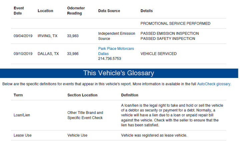Click the Location column header
The width and height of the screenshot is (240, 142).
45,11
